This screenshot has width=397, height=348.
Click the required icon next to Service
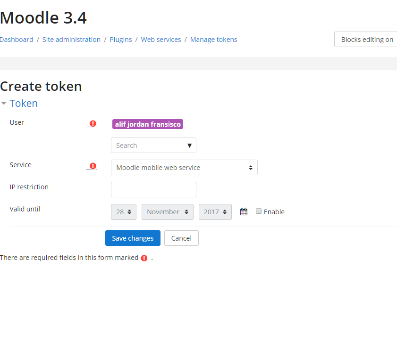[93, 166]
